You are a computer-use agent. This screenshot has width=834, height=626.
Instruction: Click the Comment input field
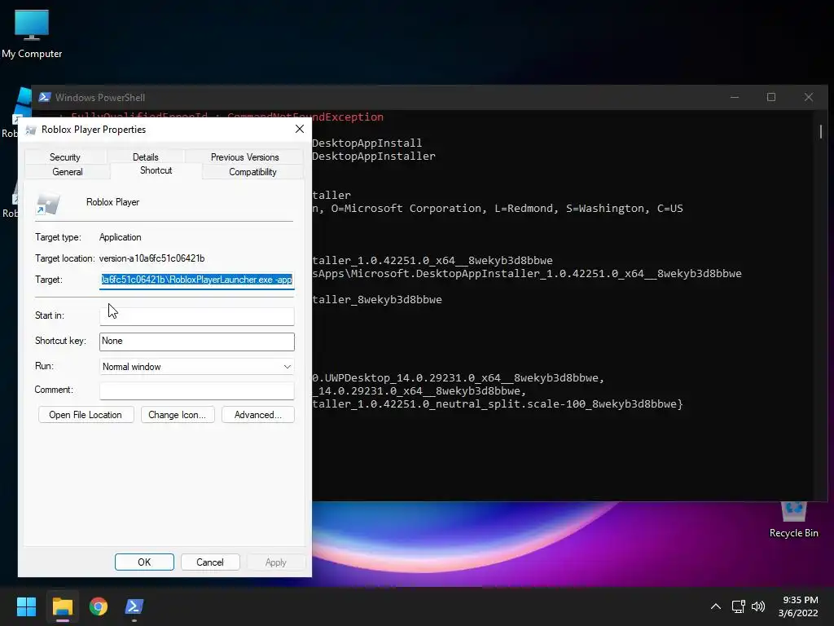197,390
